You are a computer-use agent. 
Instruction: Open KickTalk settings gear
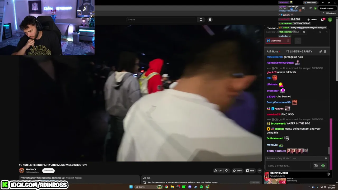pos(304,32)
